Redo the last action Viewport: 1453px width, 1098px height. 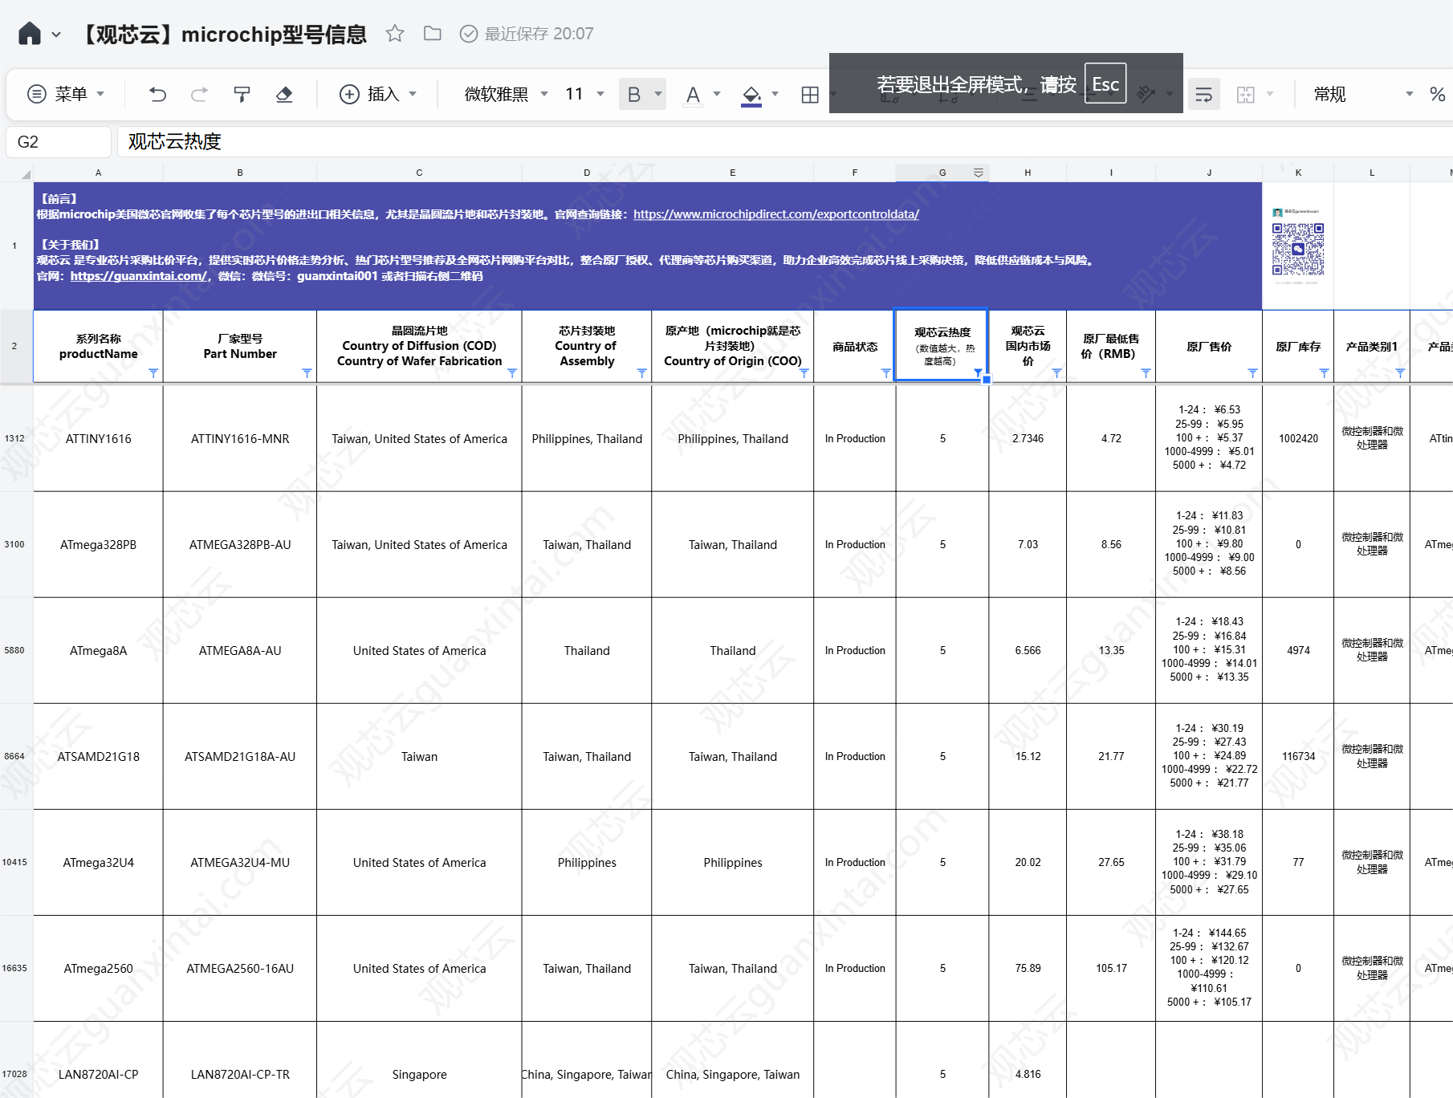click(x=199, y=95)
